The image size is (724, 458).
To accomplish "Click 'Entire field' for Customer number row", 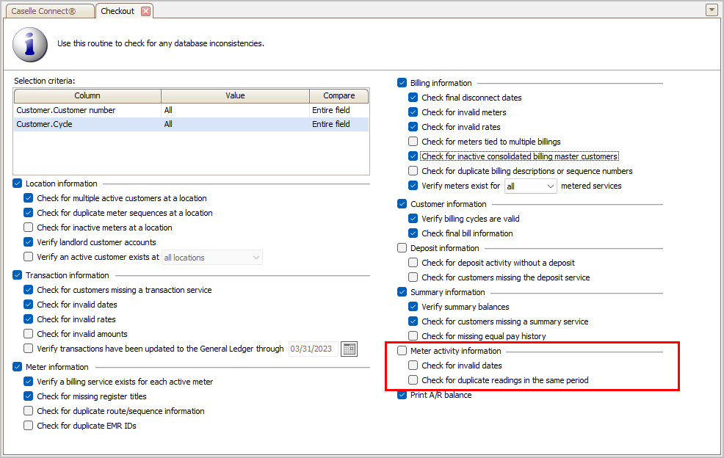I will (331, 110).
